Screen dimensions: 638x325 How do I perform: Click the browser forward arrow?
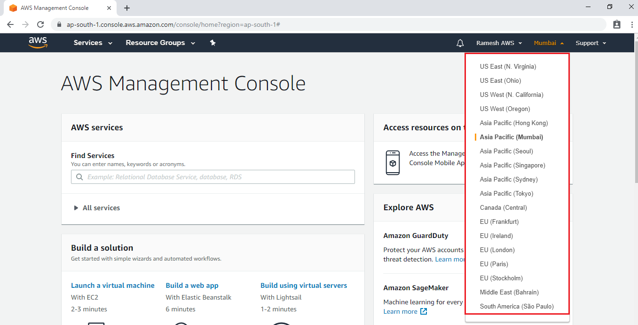tap(25, 24)
